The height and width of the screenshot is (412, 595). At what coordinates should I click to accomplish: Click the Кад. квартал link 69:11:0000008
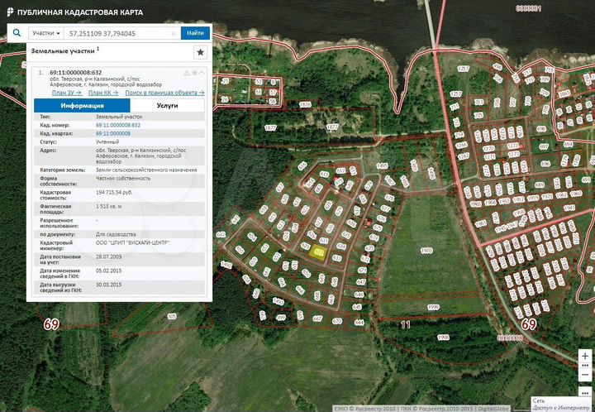(x=113, y=134)
